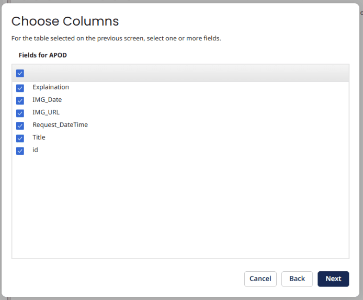
Task: Cancel the Choose Columns dialog
Action: pyautogui.click(x=260, y=279)
